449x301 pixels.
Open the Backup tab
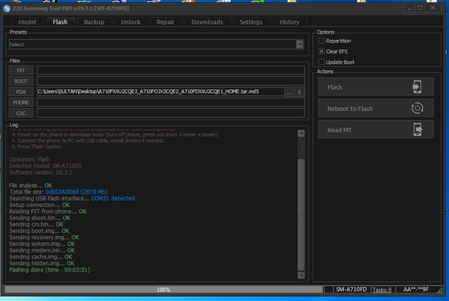(x=94, y=22)
